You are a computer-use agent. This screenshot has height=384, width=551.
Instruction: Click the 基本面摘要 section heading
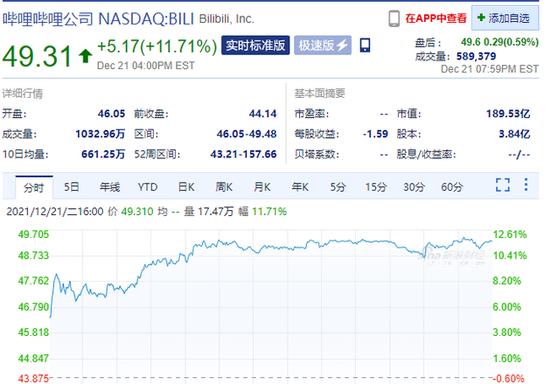coord(320,94)
